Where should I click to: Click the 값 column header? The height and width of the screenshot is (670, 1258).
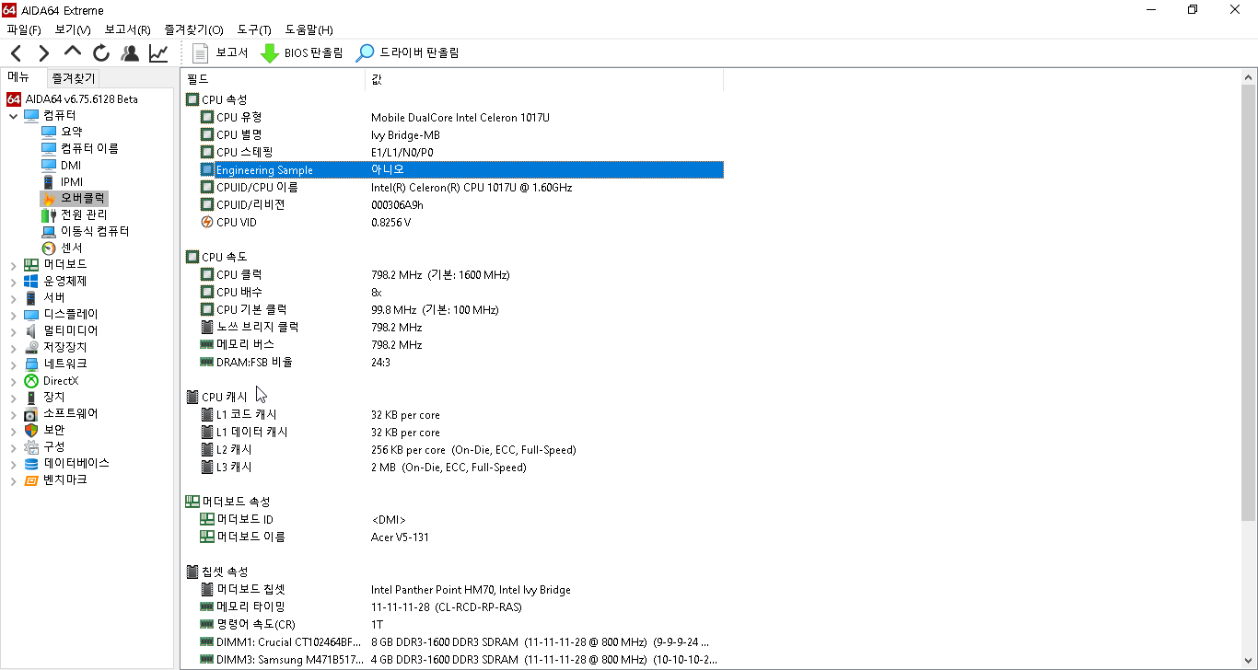pos(544,79)
